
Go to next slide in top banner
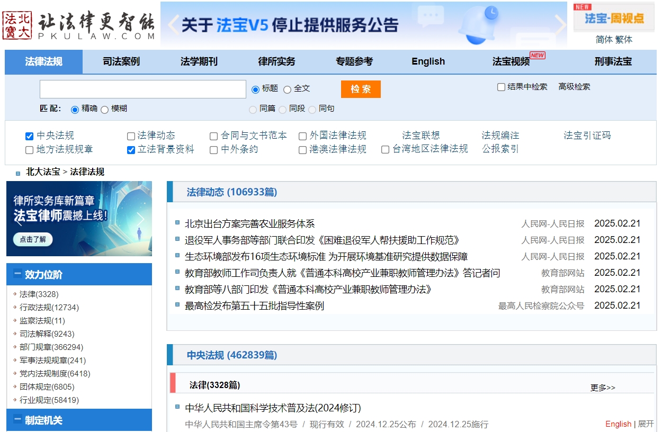pos(560,24)
